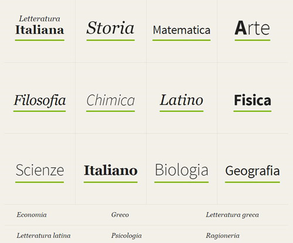293x243 pixels.
Task: Select the Storia subject tile
Action: pos(111,28)
